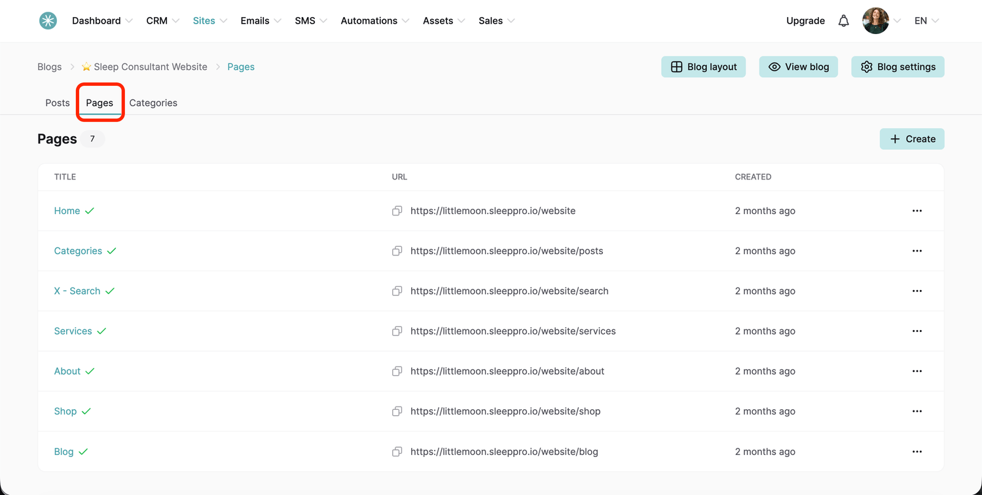Copy the Categories page URL icon
982x495 pixels.
[x=397, y=251]
